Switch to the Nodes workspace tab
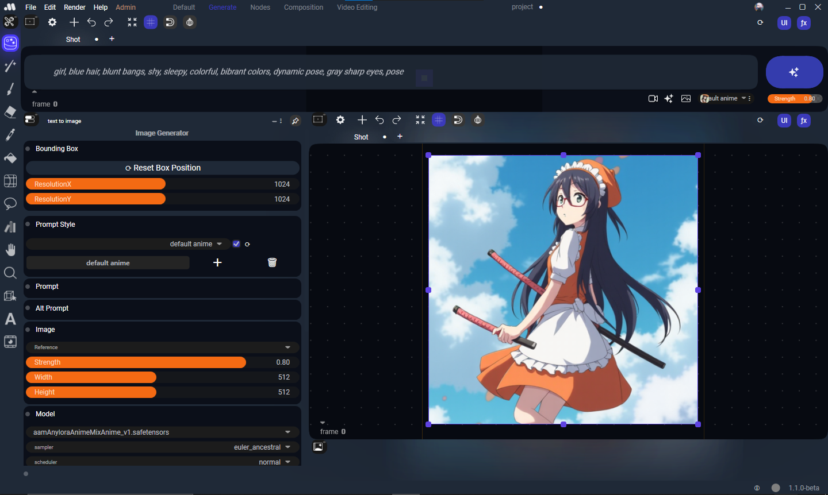Viewport: 828px width, 495px height. coord(260,7)
